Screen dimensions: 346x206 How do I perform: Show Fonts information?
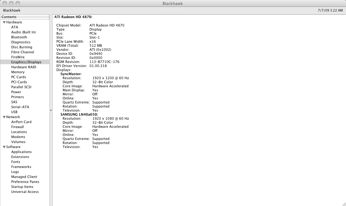pos(16,162)
